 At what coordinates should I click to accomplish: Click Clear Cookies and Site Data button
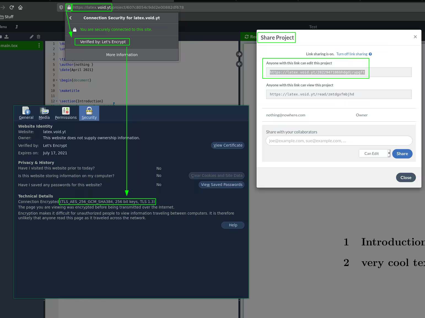coord(217,176)
